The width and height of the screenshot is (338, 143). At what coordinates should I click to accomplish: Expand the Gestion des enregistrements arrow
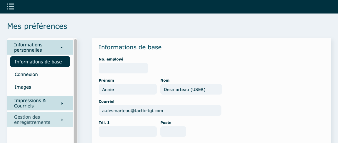point(62,120)
